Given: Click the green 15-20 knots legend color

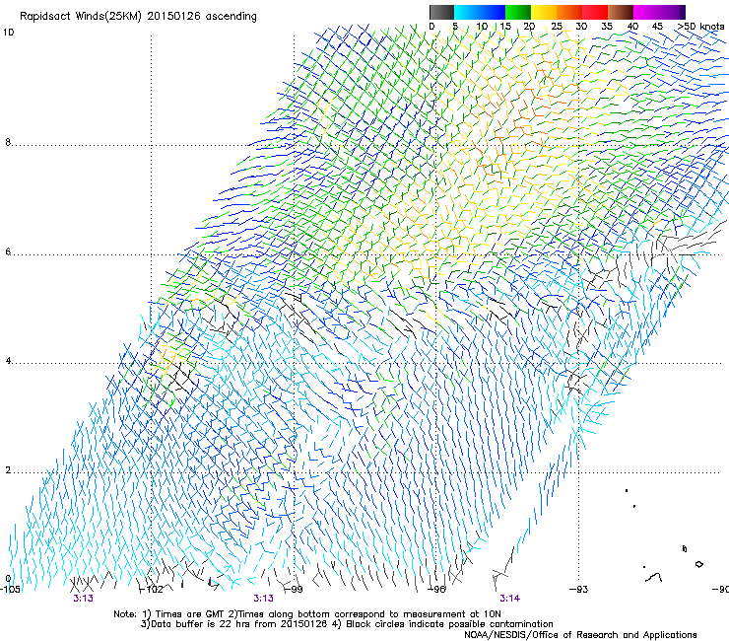Looking at the screenshot, I should tap(518, 12).
